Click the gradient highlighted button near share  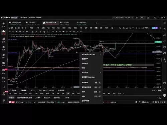click(155, 28)
